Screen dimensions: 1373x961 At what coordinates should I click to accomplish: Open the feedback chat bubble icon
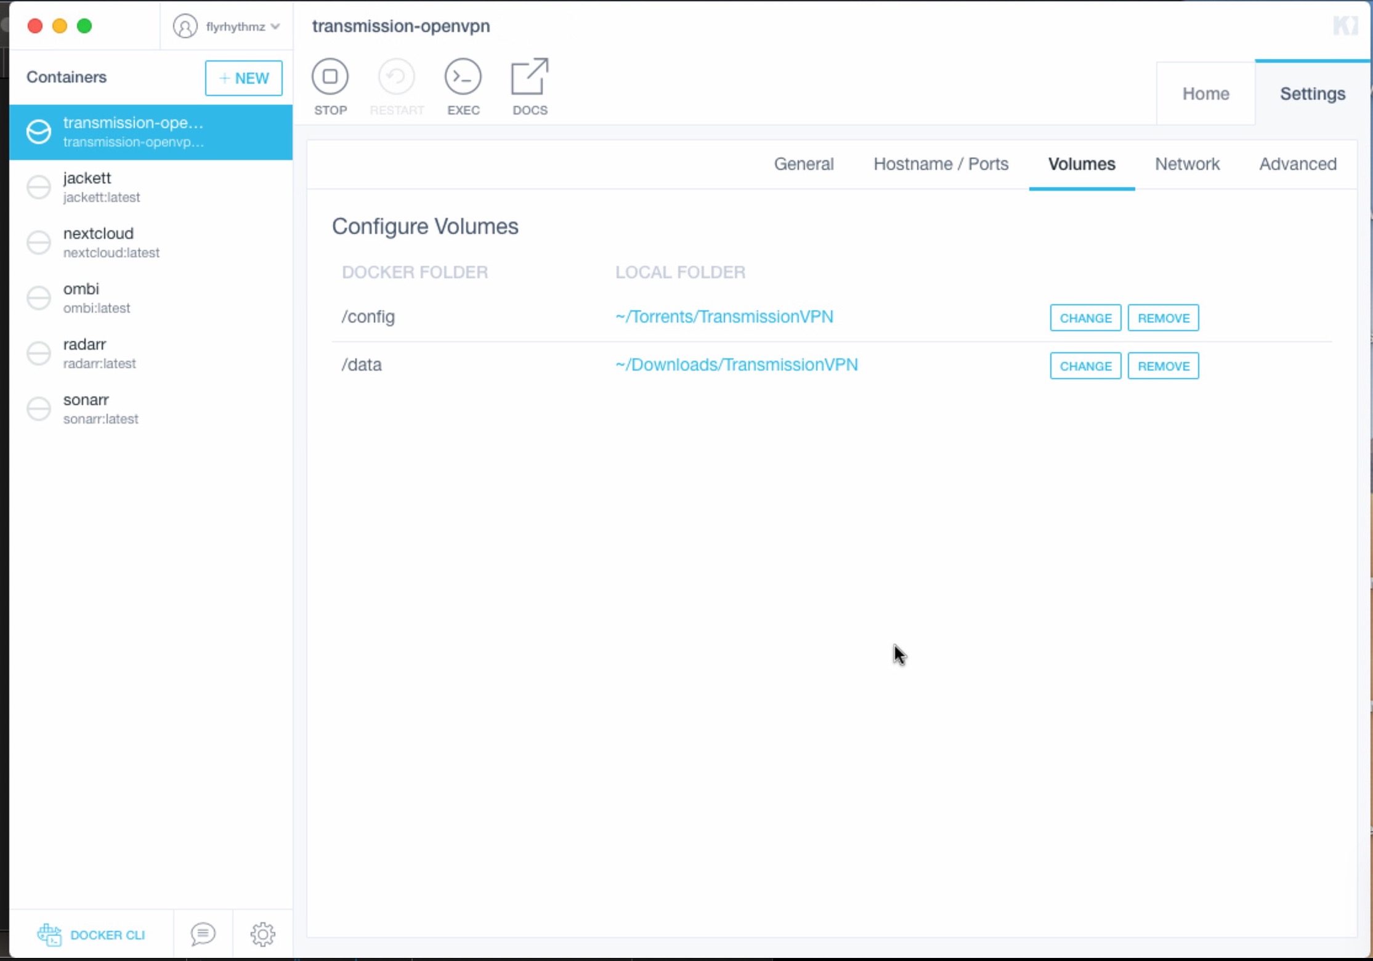click(203, 935)
